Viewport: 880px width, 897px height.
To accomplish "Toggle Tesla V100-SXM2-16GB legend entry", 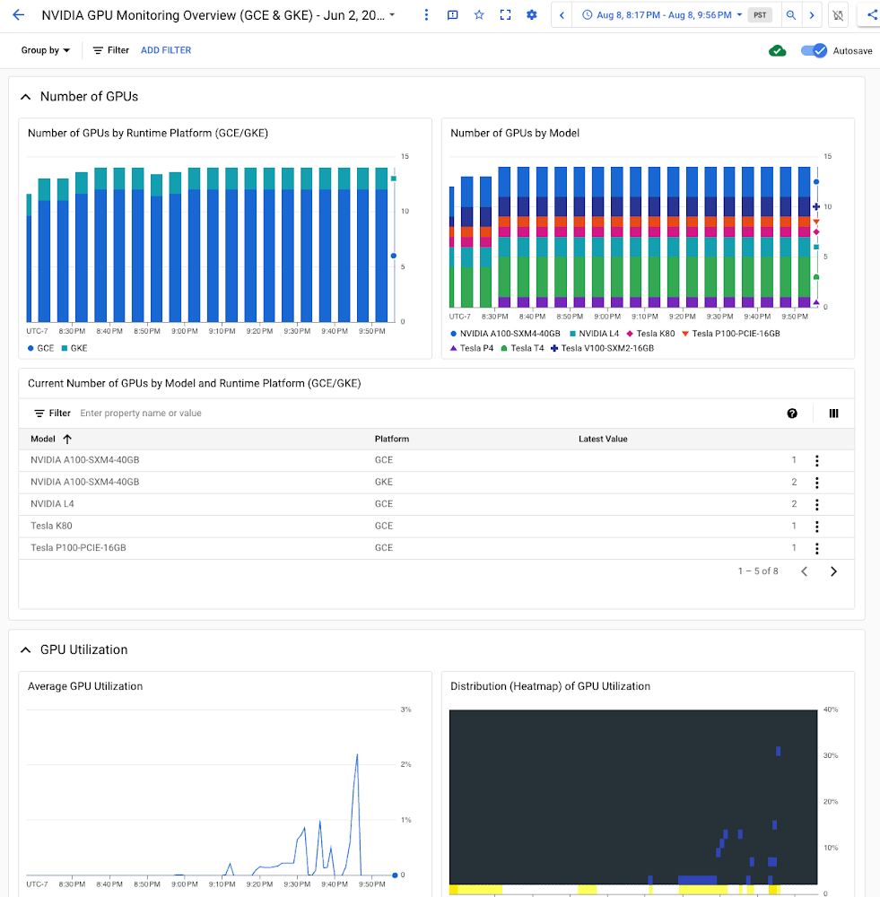I will coord(602,348).
